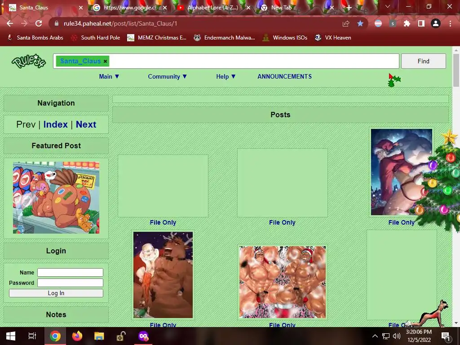This screenshot has height=345, width=460.
Task: Go back to the previous page
Action: (10, 23)
